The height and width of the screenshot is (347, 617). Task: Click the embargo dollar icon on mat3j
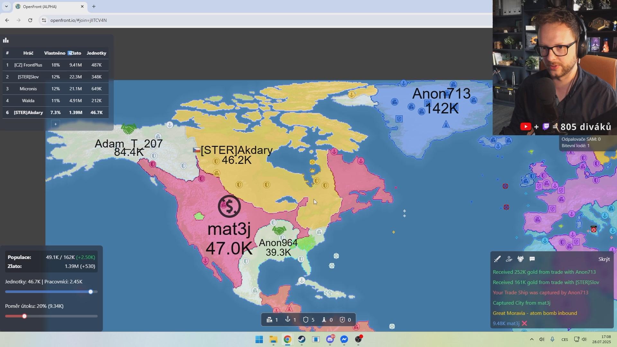click(229, 206)
